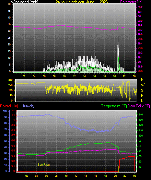
Task: Click the Sun Rise text label
Action: tap(43, 165)
